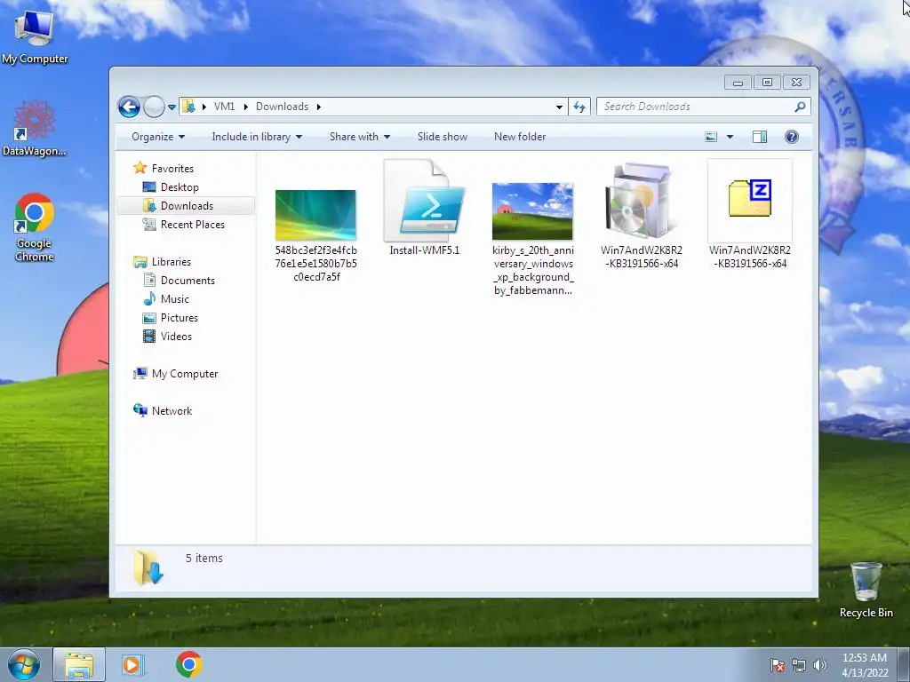The height and width of the screenshot is (682, 910).
Task: Launch Windows Media Player from taskbar
Action: pos(133,665)
